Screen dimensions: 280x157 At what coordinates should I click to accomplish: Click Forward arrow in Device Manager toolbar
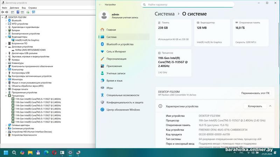click(7, 12)
